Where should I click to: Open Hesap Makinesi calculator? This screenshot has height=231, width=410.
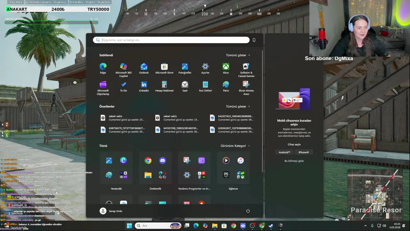pyautogui.click(x=164, y=86)
